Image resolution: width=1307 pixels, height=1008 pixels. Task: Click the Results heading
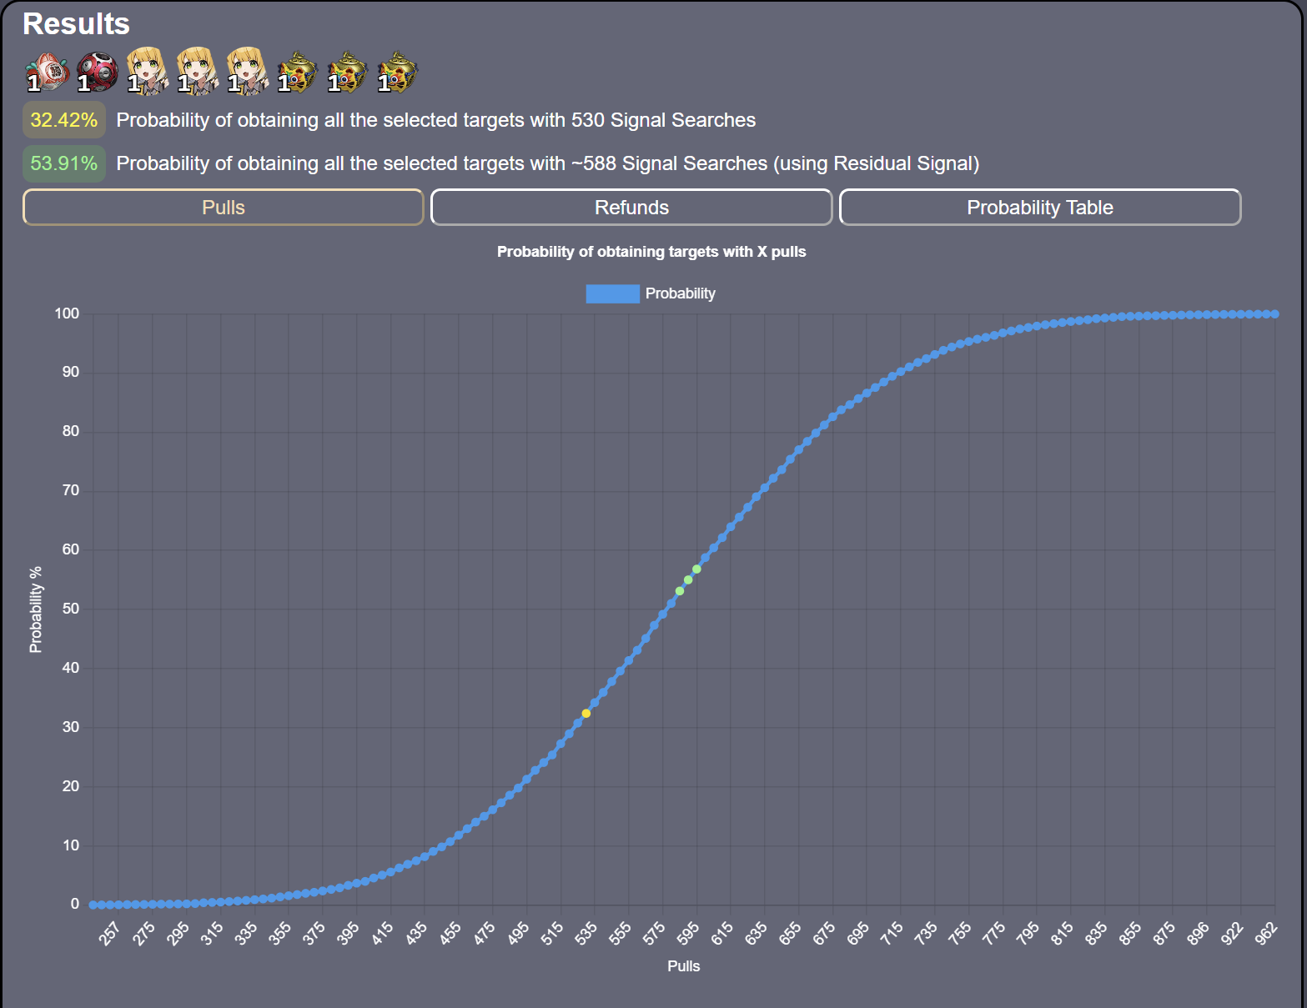(x=76, y=23)
